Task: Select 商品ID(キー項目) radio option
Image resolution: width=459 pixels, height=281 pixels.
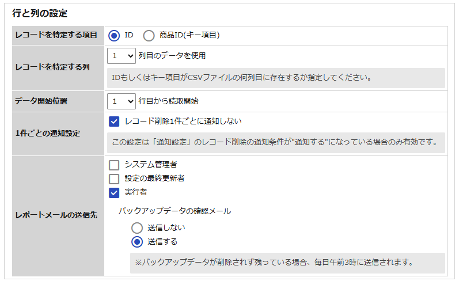Action: click(x=149, y=36)
